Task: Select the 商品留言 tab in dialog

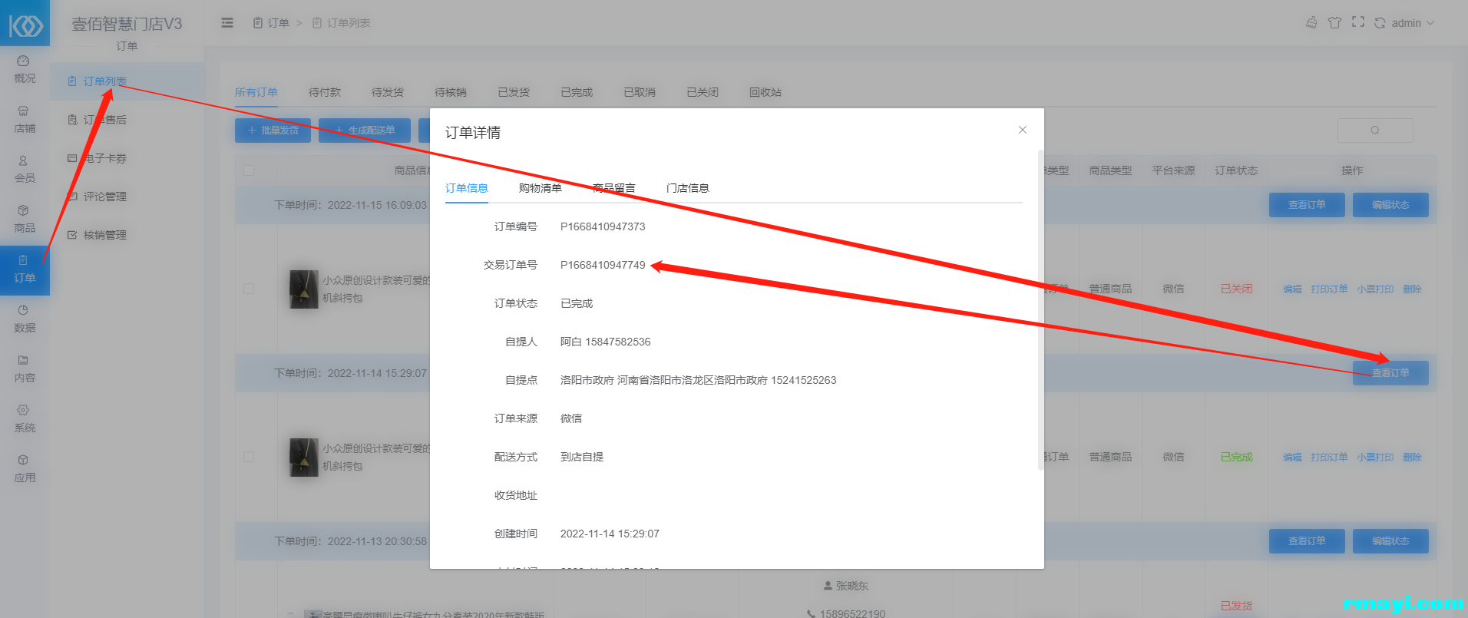Action: point(614,188)
